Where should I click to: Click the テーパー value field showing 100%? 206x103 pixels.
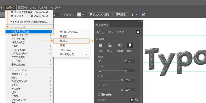[x=129, y=80]
